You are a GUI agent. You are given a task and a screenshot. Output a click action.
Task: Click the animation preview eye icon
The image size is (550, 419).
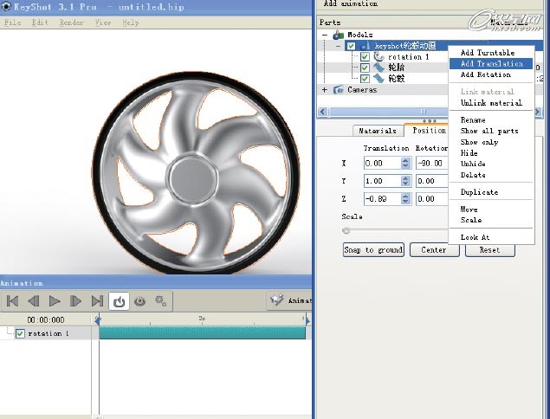139,301
